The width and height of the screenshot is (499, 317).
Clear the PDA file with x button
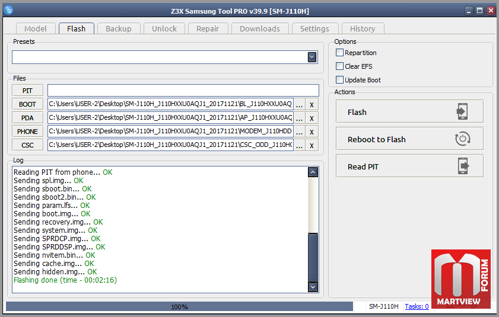[x=312, y=118]
